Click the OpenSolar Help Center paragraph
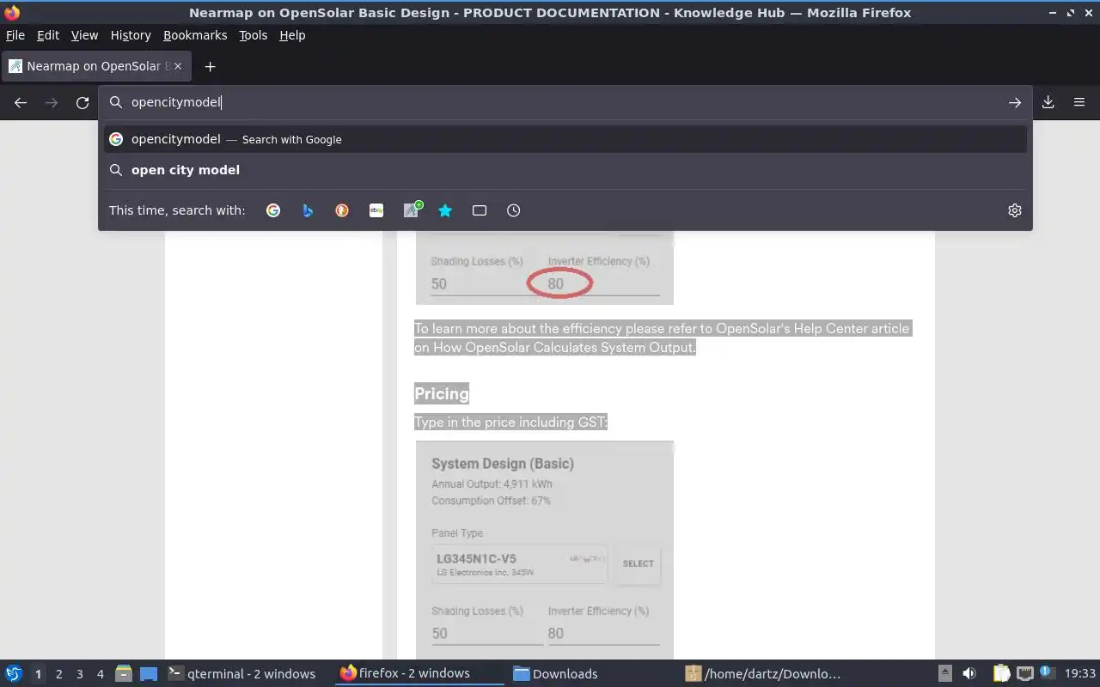Screen dimensions: 1100x687 [662, 337]
